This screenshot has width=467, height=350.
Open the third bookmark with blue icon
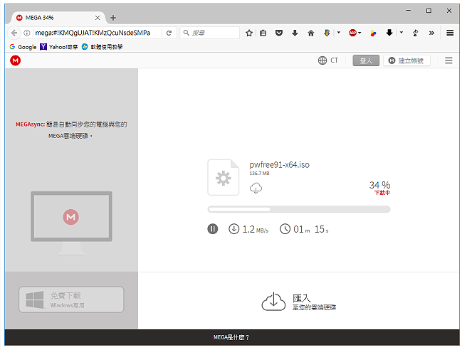(x=103, y=47)
